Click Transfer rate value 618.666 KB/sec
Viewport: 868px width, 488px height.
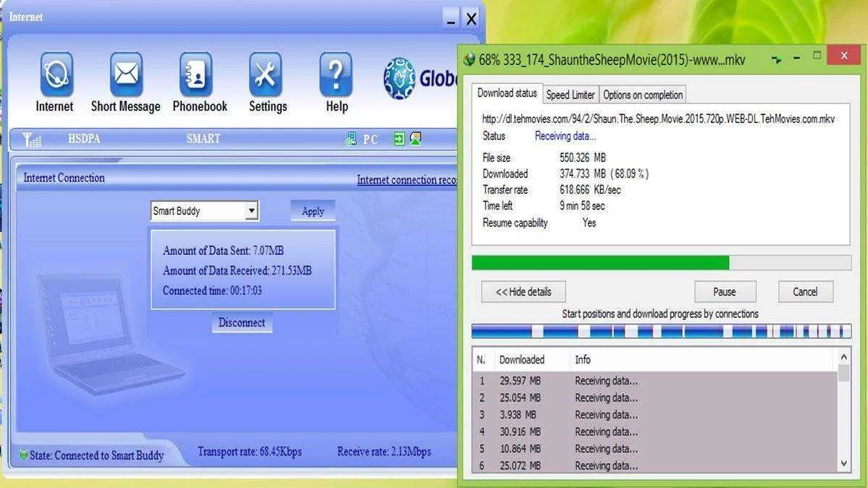pos(590,190)
